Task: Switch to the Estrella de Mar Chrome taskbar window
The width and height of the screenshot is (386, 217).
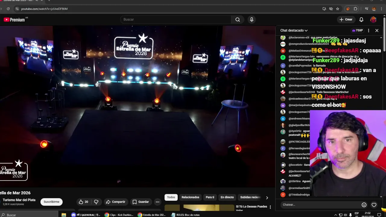Action: click(152, 215)
